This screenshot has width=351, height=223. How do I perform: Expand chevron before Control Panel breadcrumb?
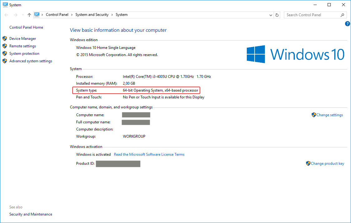click(42, 15)
